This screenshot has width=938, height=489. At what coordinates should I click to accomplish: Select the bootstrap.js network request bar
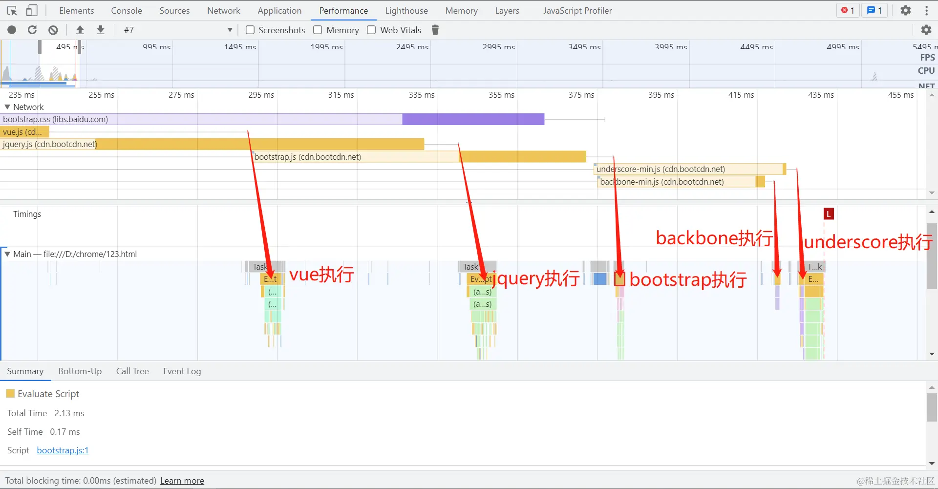pos(419,157)
